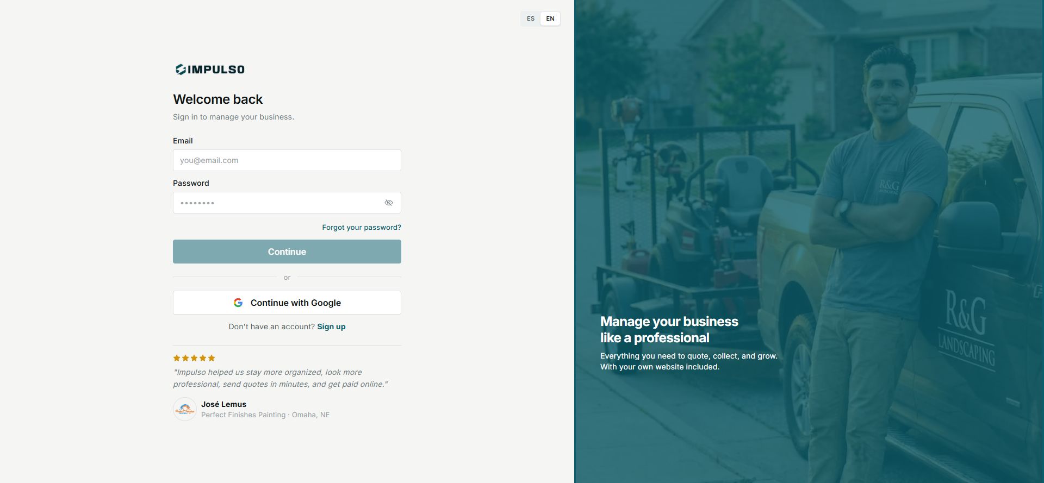Click the Password field label
Viewport: 1044px width, 483px height.
click(x=191, y=183)
